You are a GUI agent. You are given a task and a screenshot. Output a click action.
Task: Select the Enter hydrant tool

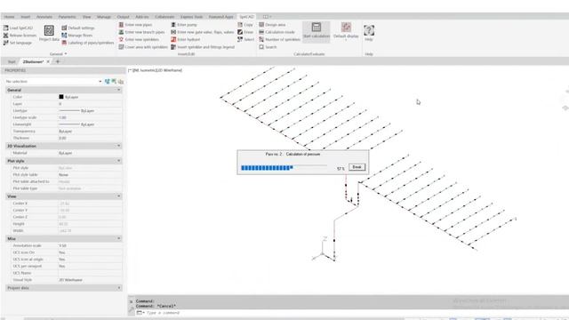(x=186, y=39)
